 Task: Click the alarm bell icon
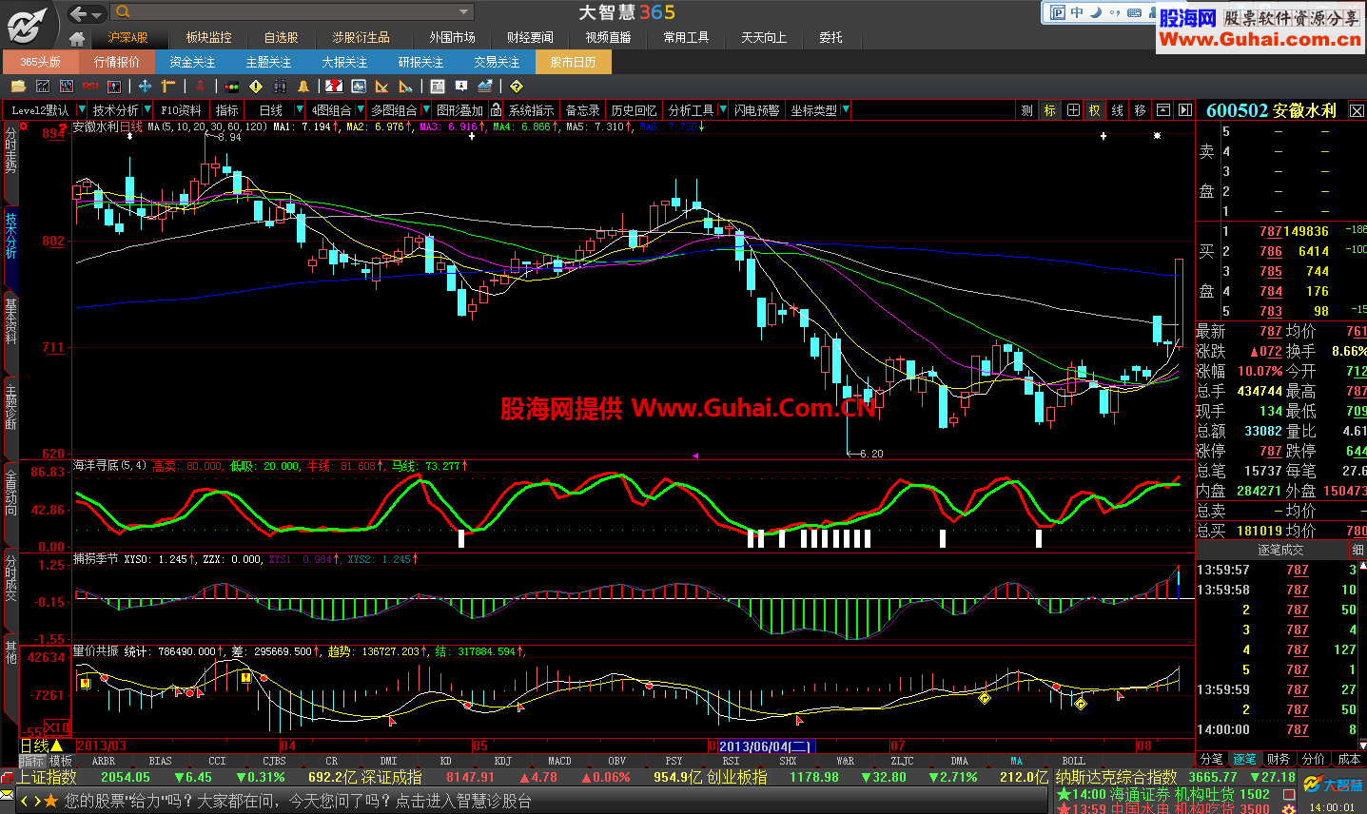[x=304, y=87]
